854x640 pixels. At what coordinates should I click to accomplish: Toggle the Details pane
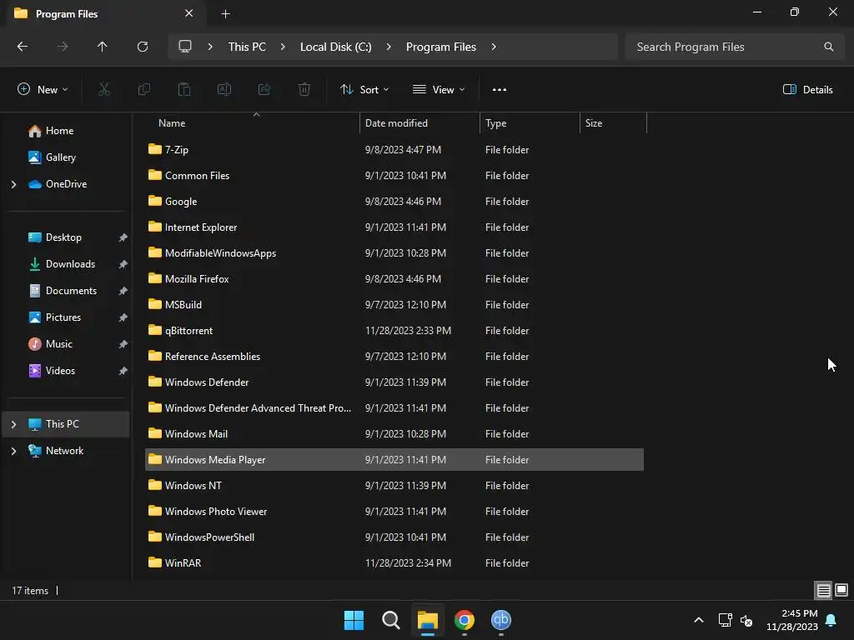tap(807, 90)
